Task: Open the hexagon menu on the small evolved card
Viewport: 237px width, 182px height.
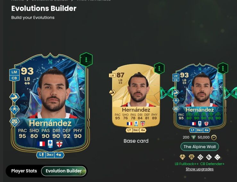Action: tap(223, 68)
